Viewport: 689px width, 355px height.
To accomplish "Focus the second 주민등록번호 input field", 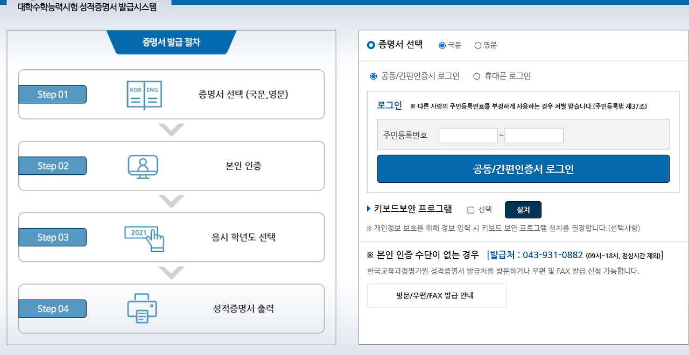I will (x=534, y=136).
